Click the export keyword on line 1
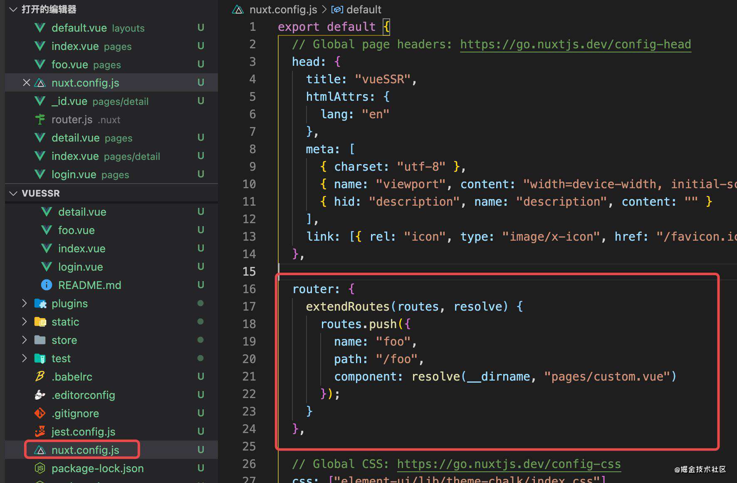737x483 pixels. 298,27
